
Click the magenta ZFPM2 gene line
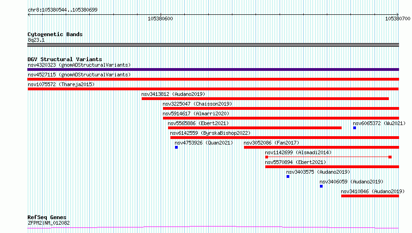pos(213,227)
